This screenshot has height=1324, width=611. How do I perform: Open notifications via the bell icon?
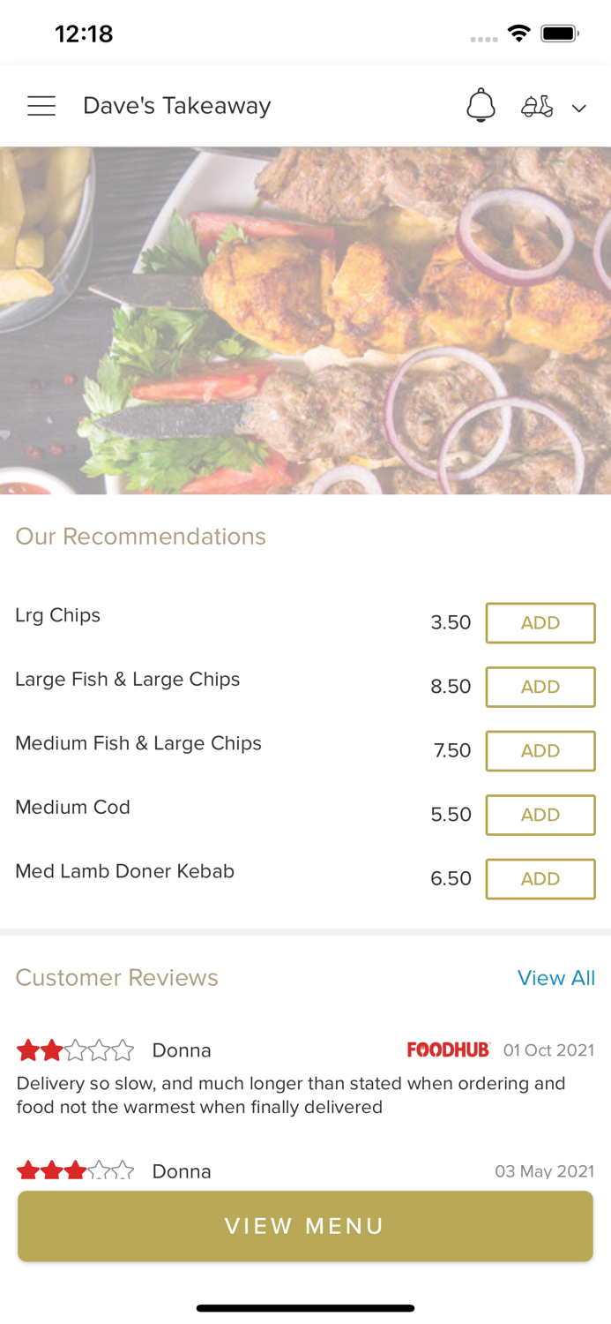pos(481,106)
